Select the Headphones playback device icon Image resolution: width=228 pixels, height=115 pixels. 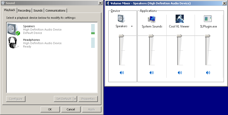[x=13, y=43]
